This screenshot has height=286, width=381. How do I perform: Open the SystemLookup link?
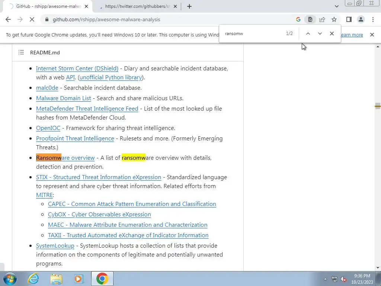click(55, 246)
